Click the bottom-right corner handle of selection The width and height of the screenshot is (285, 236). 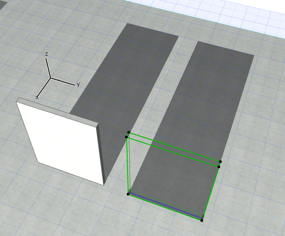point(202,220)
